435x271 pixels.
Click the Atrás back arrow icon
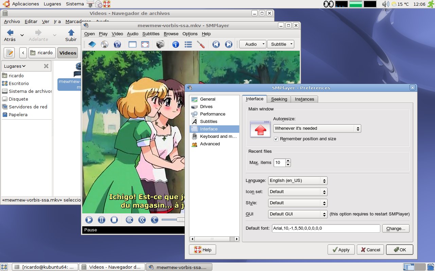(x=10, y=33)
